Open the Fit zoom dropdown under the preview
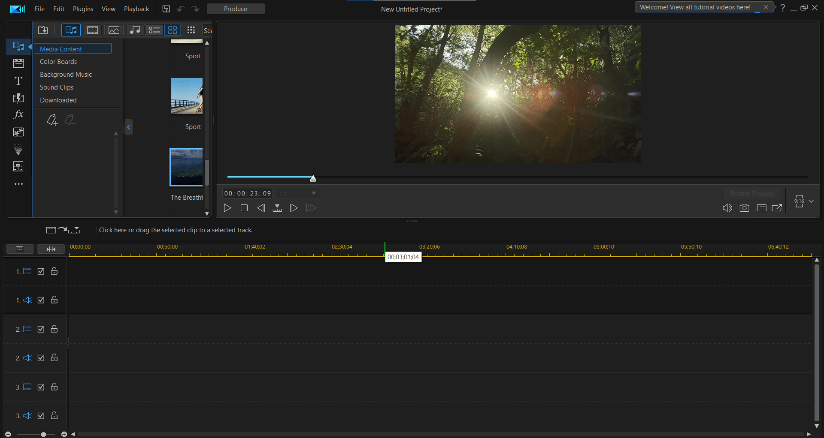Image resolution: width=824 pixels, height=438 pixels. pyautogui.click(x=298, y=193)
